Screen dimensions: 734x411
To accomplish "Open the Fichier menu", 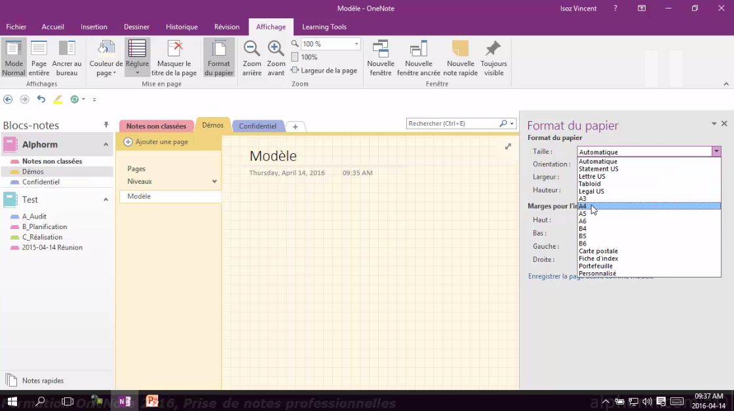I will (16, 27).
